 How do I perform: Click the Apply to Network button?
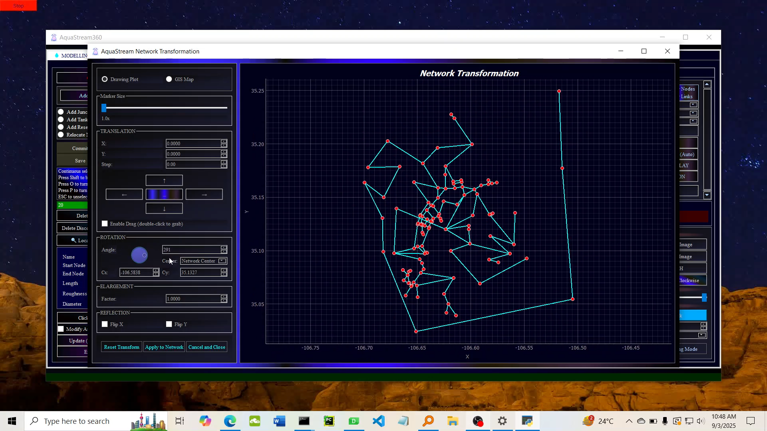pyautogui.click(x=164, y=347)
